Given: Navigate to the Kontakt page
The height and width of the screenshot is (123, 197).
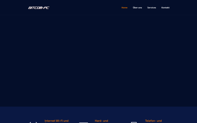Looking at the screenshot, I should 165,8.
